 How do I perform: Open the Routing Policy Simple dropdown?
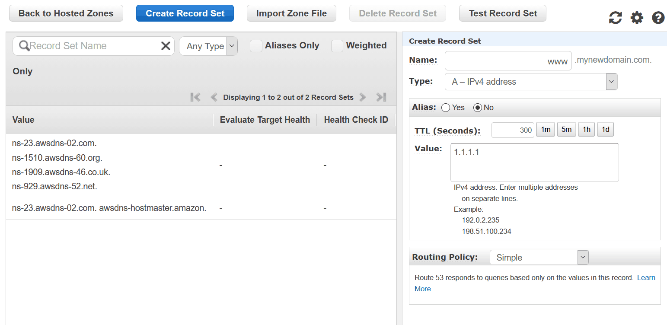[539, 257]
